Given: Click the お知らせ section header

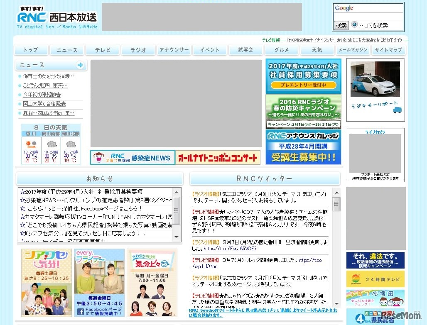Looking at the screenshot, I should point(100,178).
